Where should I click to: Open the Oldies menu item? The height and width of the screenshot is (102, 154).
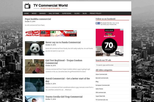click(x=77, y=14)
